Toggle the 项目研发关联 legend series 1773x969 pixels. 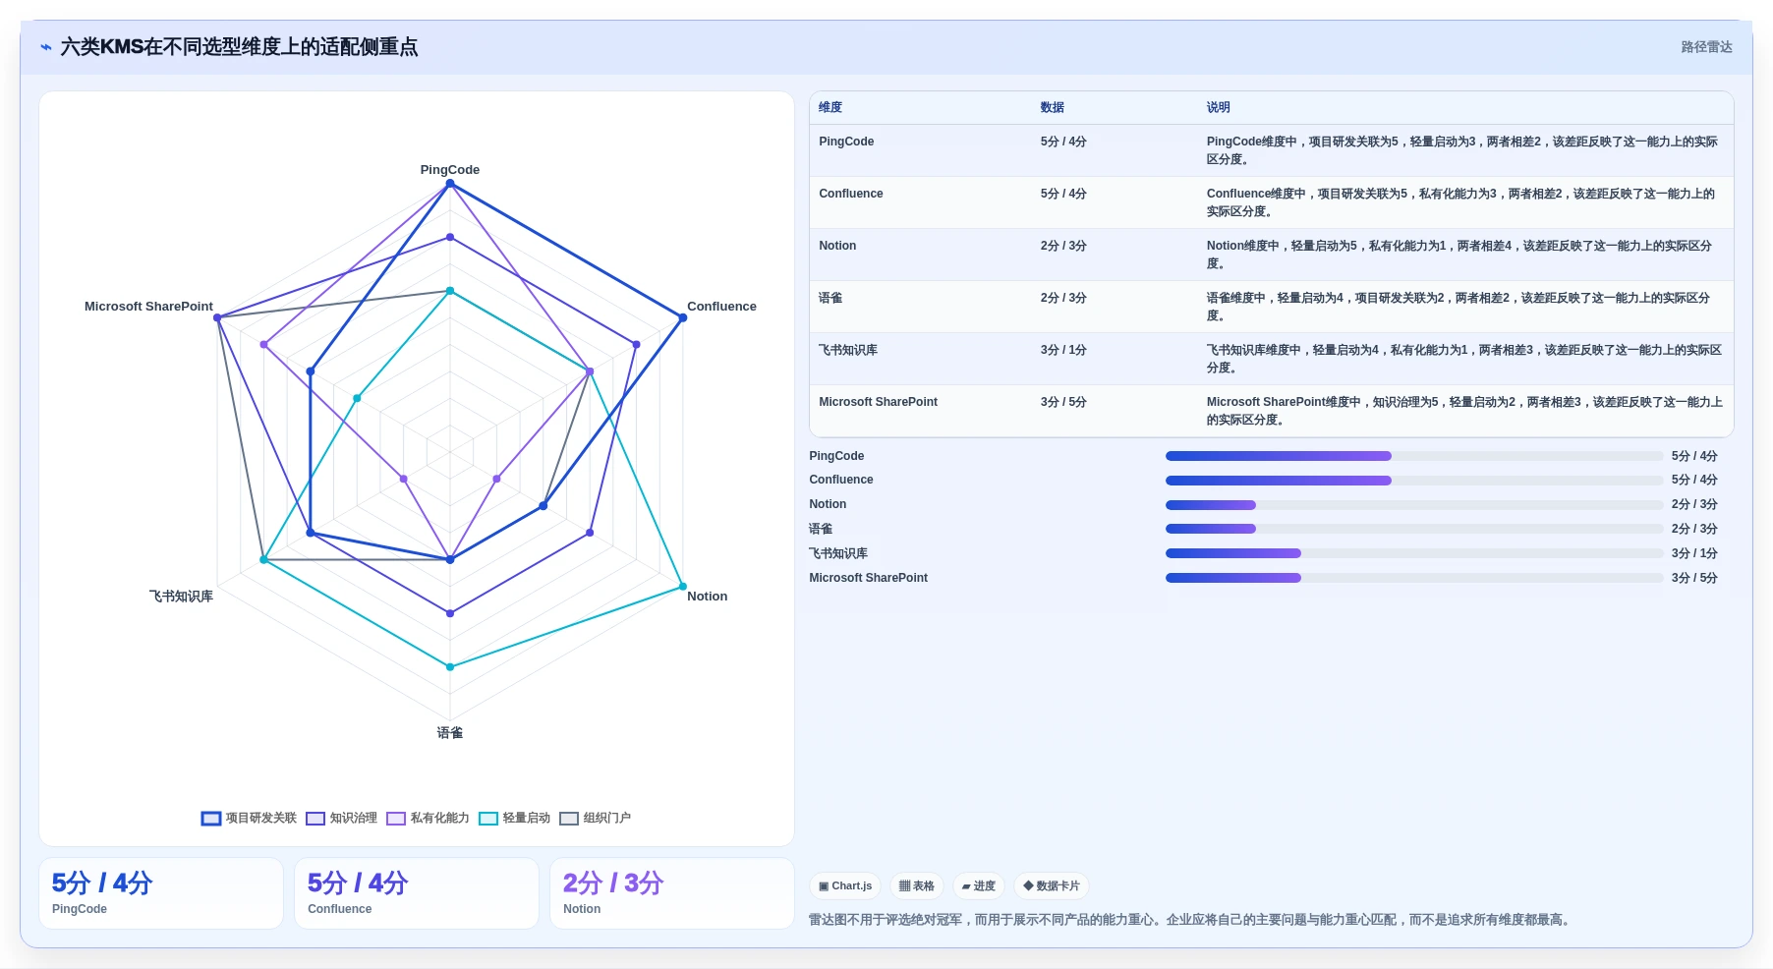(x=249, y=818)
